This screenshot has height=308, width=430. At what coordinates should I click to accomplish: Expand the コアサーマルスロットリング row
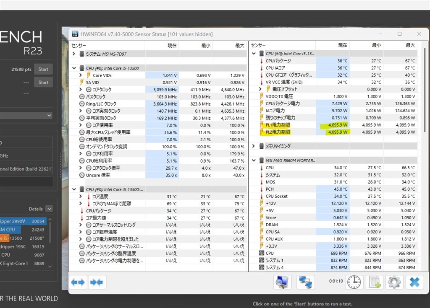(81, 225)
